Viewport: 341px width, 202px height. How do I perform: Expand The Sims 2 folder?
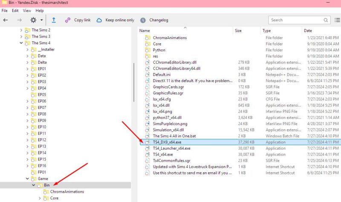tap(21, 30)
